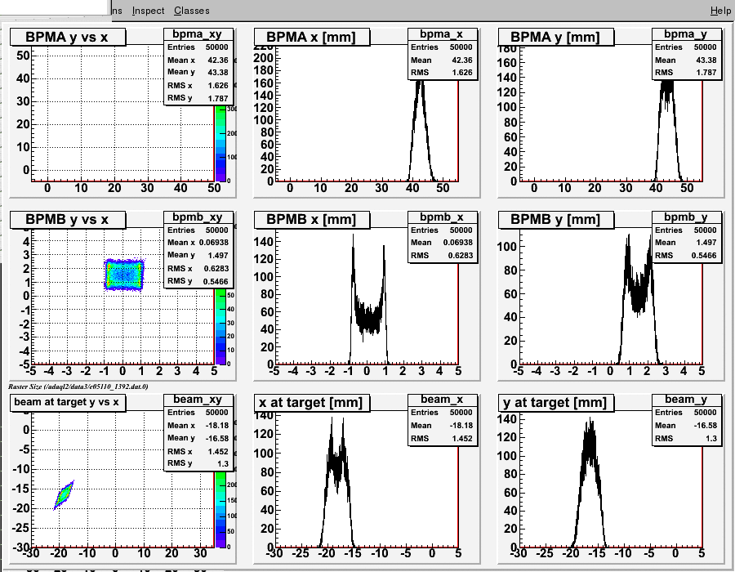Select the y at target [mm] title
Image resolution: width=735 pixels, height=572 pixels.
point(556,402)
